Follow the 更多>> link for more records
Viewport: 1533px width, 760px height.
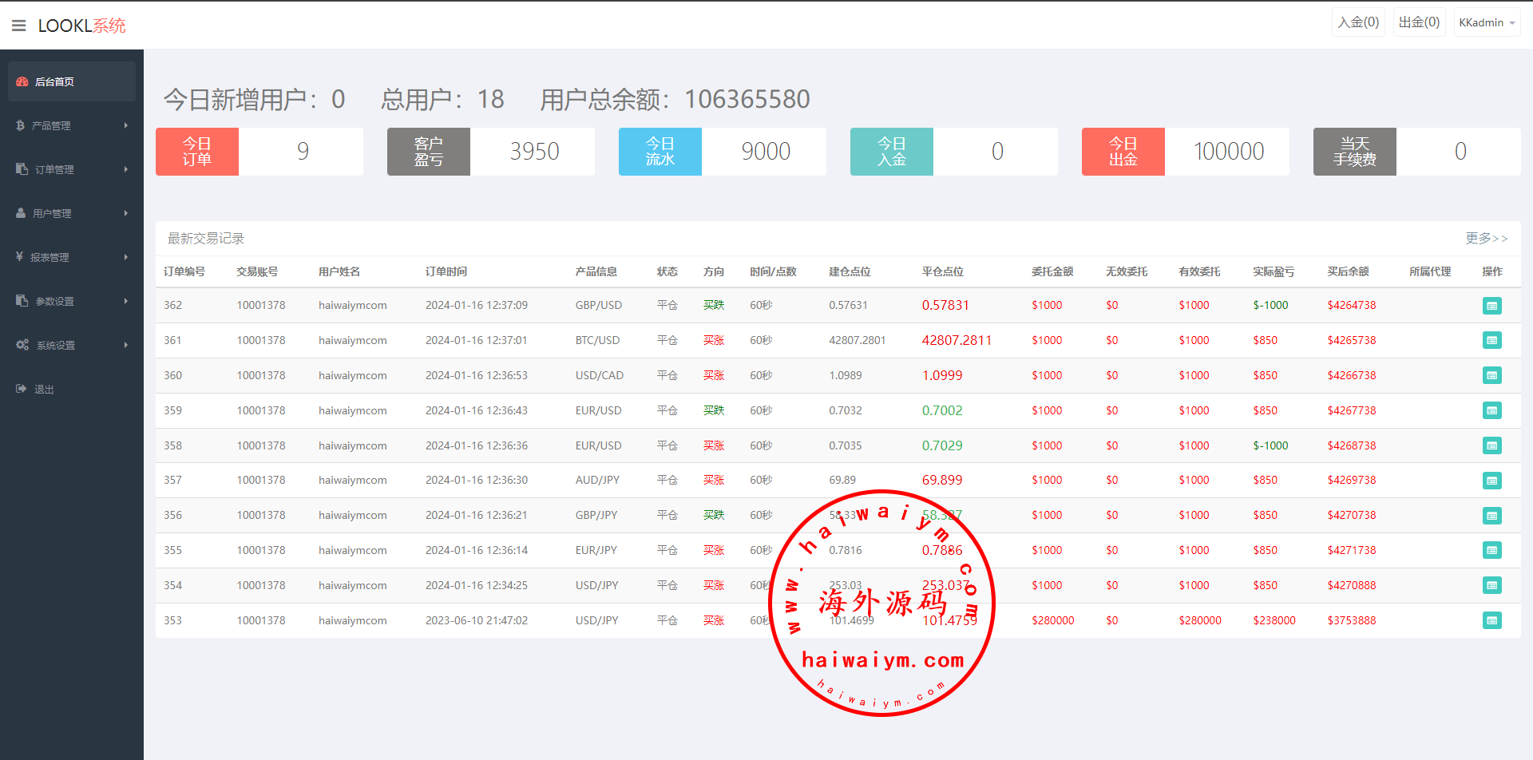pos(1486,238)
